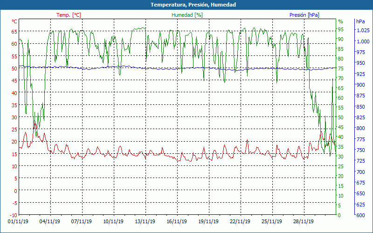Click '975' on the pressure axis

pos(361,52)
